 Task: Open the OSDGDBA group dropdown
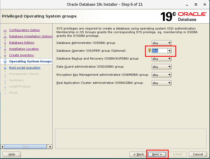[162, 67]
